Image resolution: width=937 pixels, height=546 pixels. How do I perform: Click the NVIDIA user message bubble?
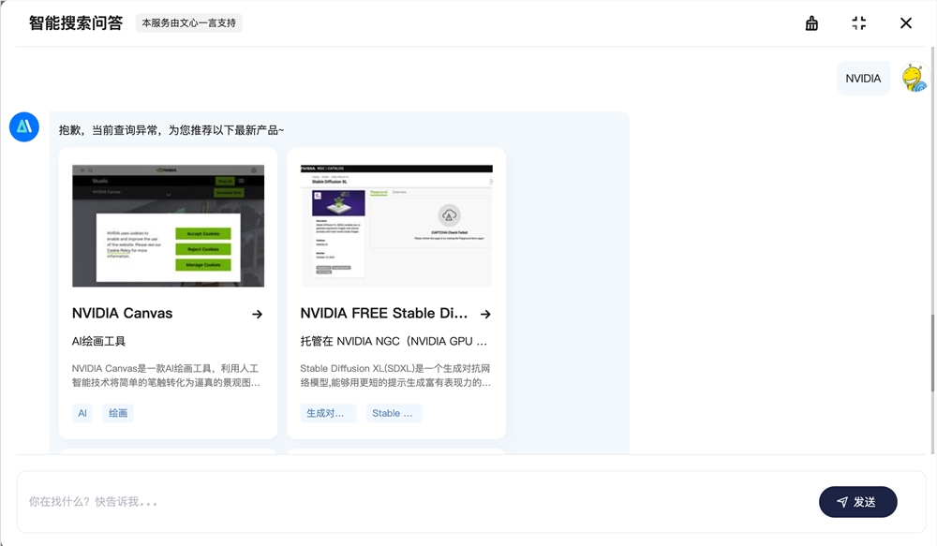tap(863, 79)
